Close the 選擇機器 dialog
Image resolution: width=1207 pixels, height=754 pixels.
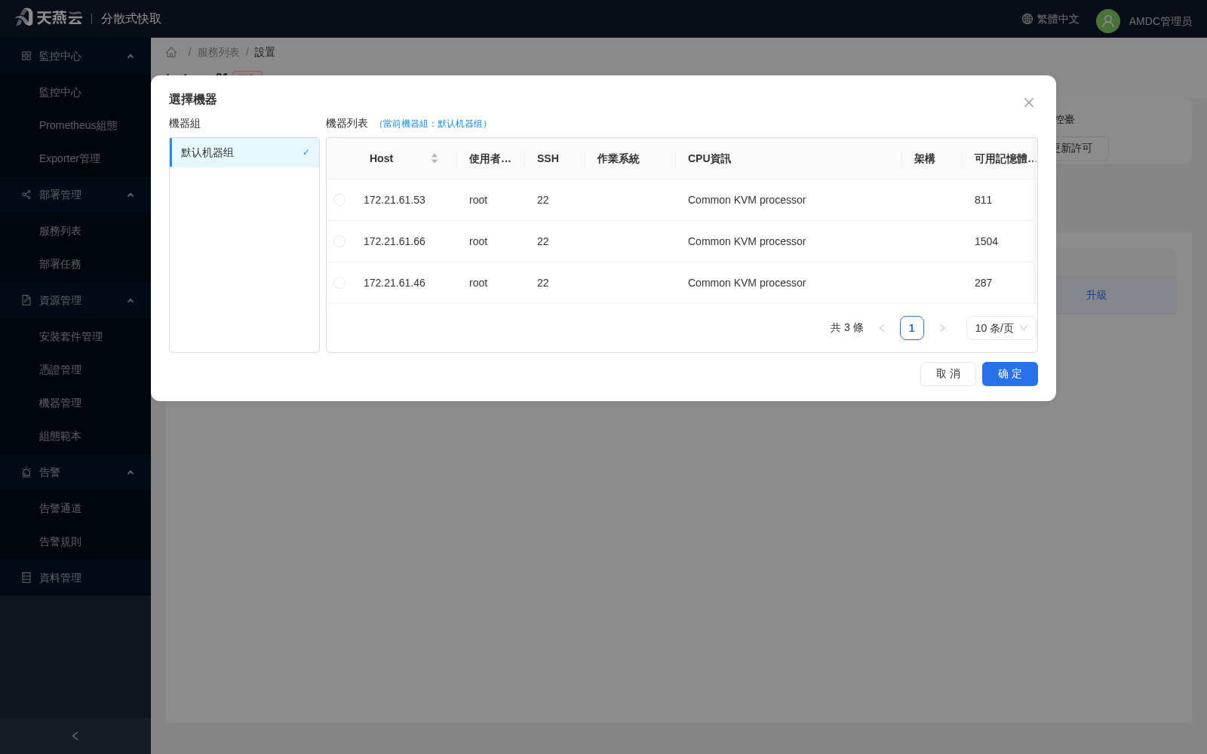point(1029,103)
